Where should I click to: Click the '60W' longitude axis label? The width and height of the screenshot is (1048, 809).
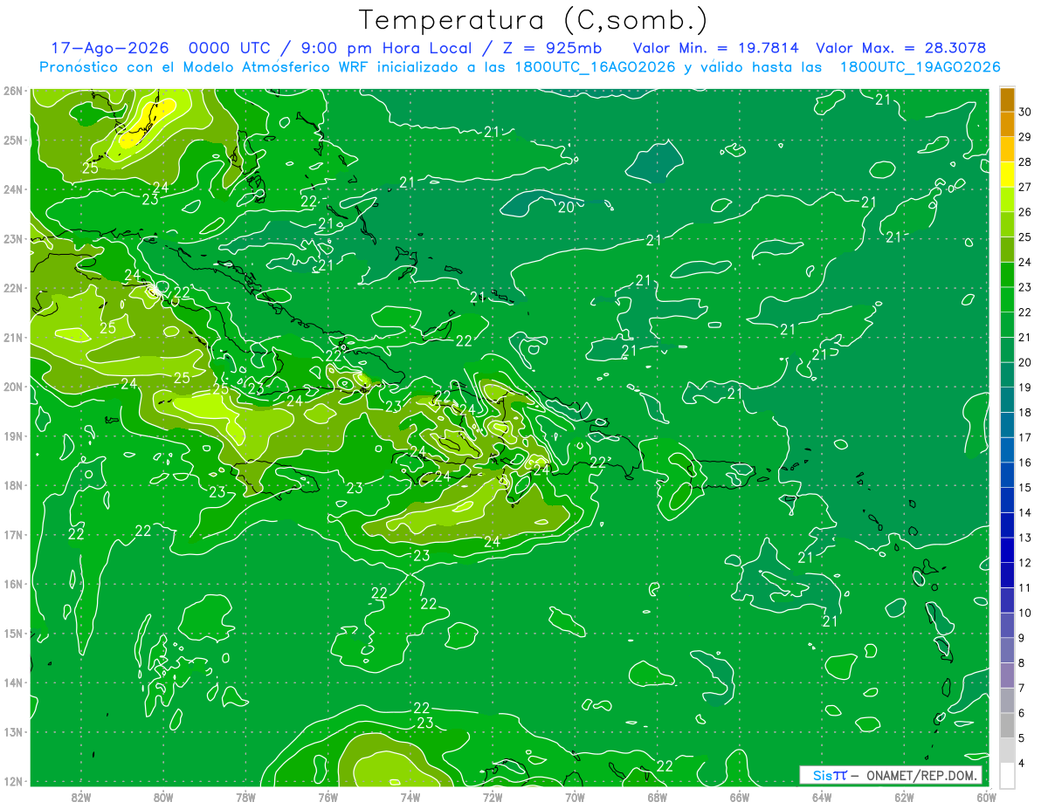click(986, 797)
